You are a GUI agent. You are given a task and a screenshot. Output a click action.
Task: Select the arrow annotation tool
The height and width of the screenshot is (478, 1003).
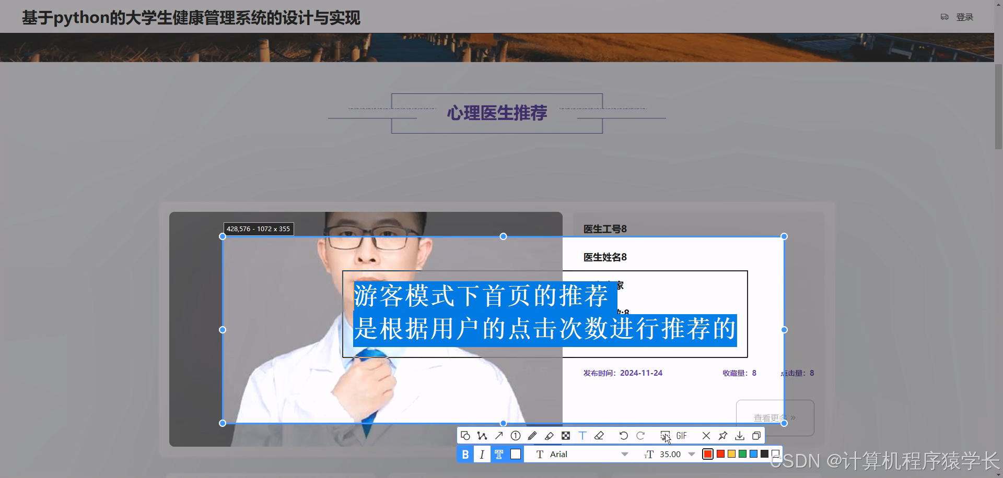click(499, 436)
